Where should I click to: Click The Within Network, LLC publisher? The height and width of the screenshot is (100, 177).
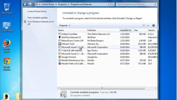[99, 34]
